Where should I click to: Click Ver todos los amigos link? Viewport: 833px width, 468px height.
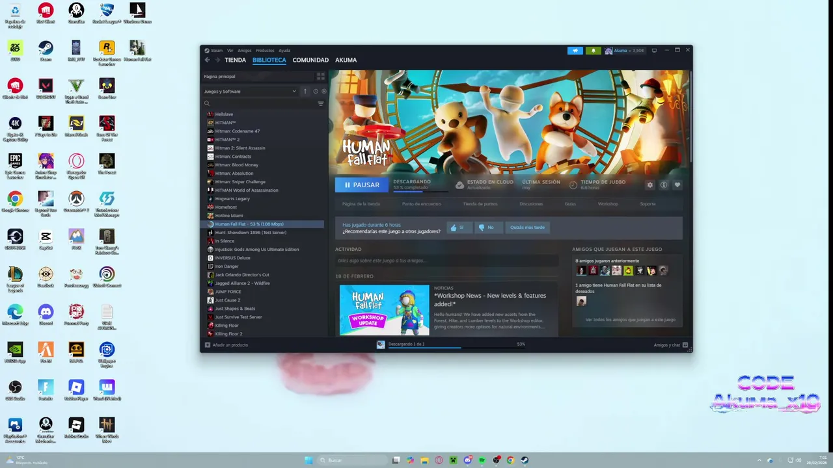630,320
